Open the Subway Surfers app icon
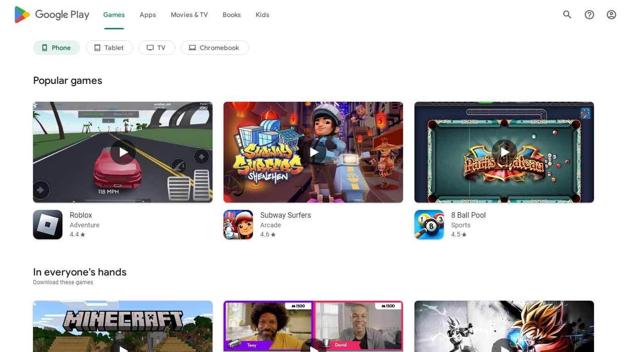Viewport: 627px width, 352px height. (x=238, y=225)
